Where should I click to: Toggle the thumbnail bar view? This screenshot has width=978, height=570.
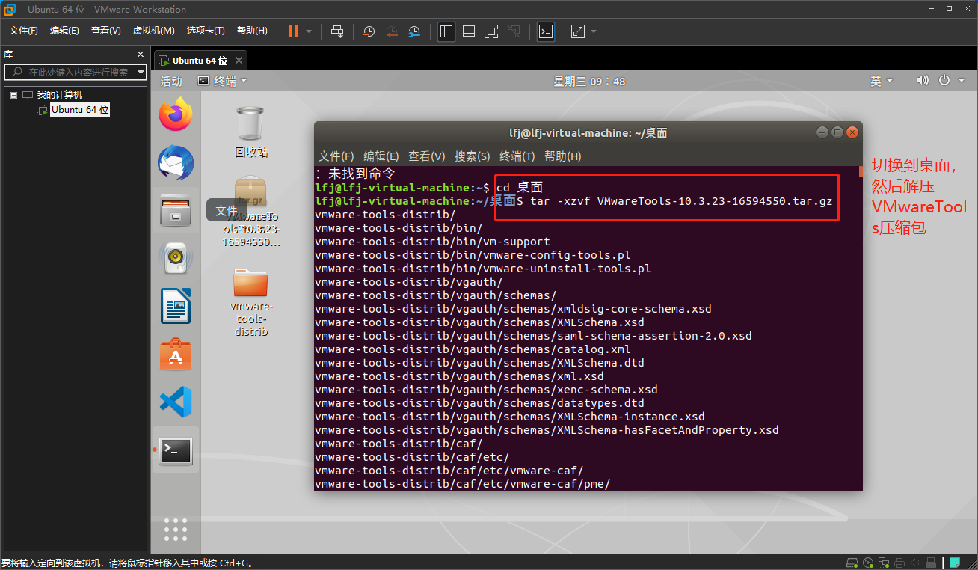469,31
